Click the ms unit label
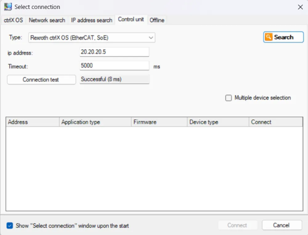308x235 pixels. tap(157, 67)
